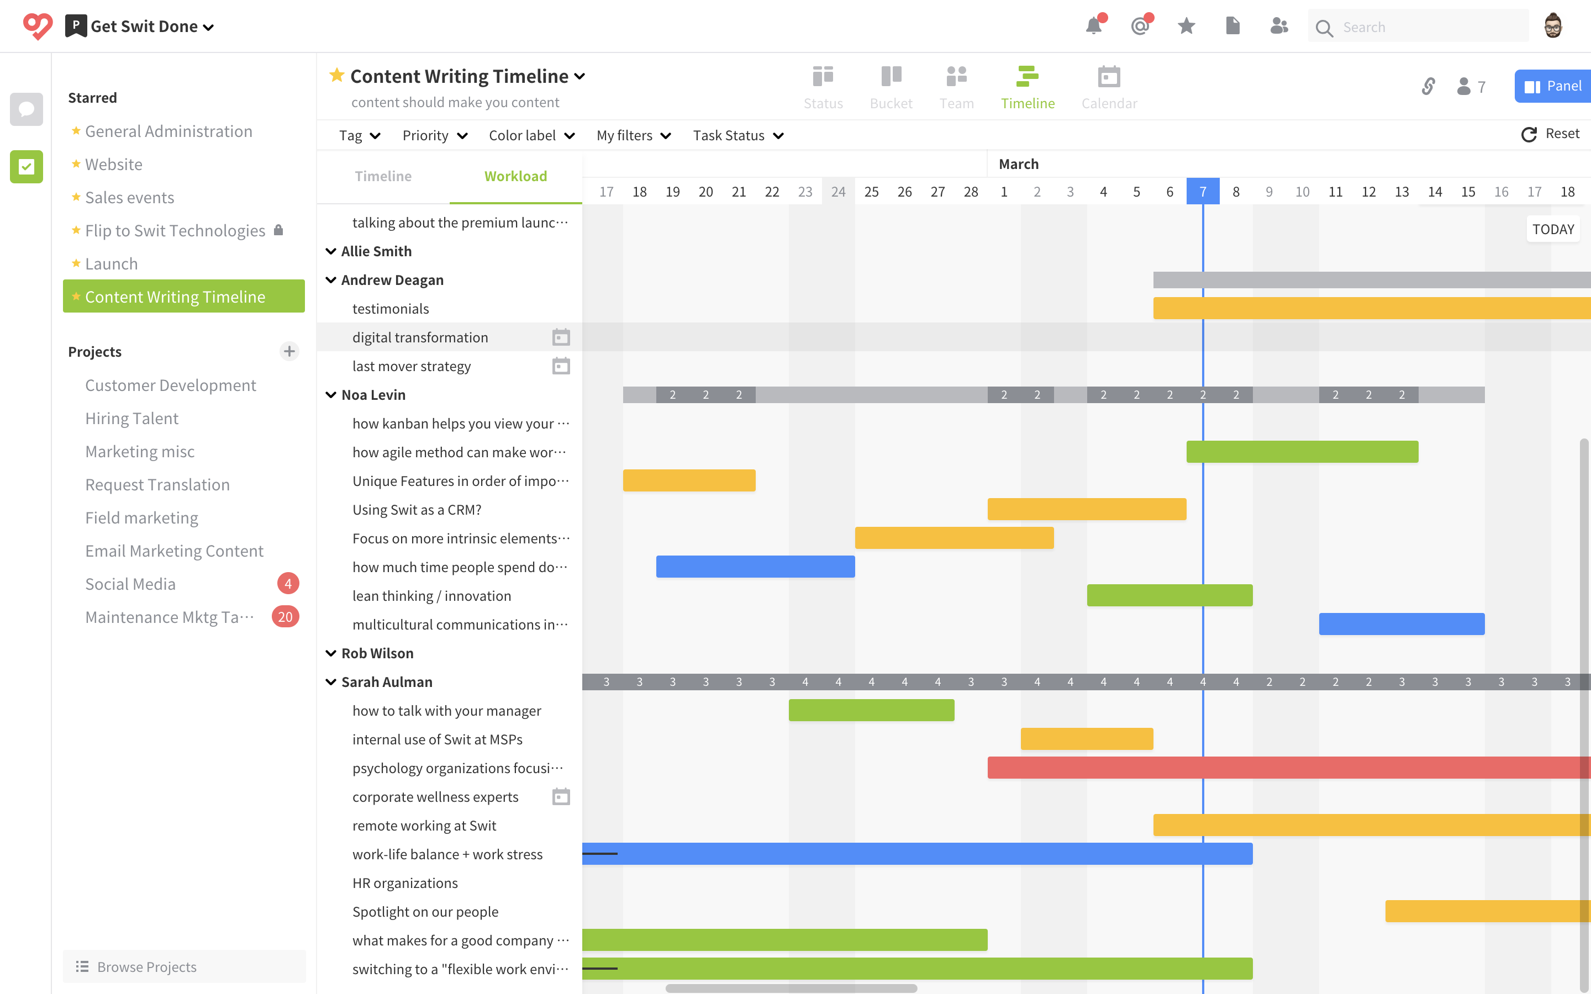Viewport: 1591px width, 994px height.
Task: Open the Task Status dropdown
Action: coord(737,135)
